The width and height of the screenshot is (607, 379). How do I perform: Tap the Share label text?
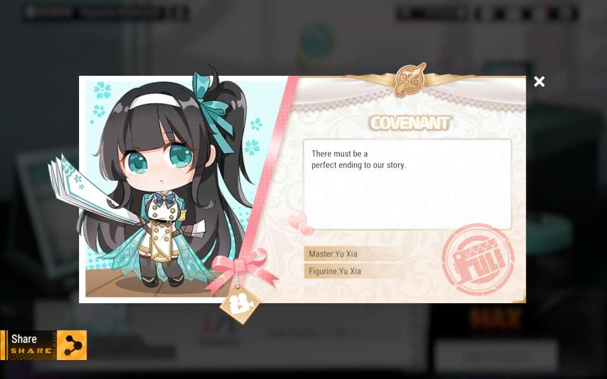point(24,339)
